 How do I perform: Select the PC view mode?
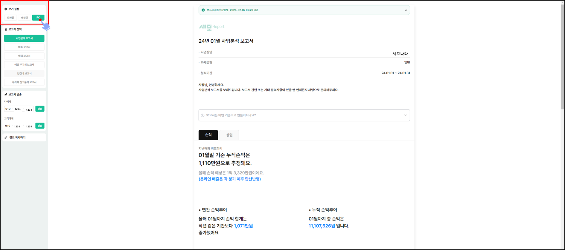38,18
